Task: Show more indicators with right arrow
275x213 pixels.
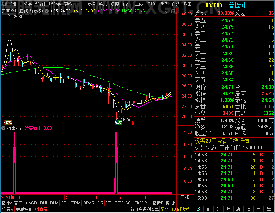Action: 146,203
